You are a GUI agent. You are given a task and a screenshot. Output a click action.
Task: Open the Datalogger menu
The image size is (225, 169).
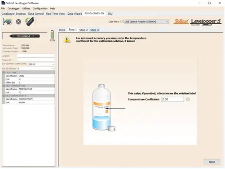(13, 9)
